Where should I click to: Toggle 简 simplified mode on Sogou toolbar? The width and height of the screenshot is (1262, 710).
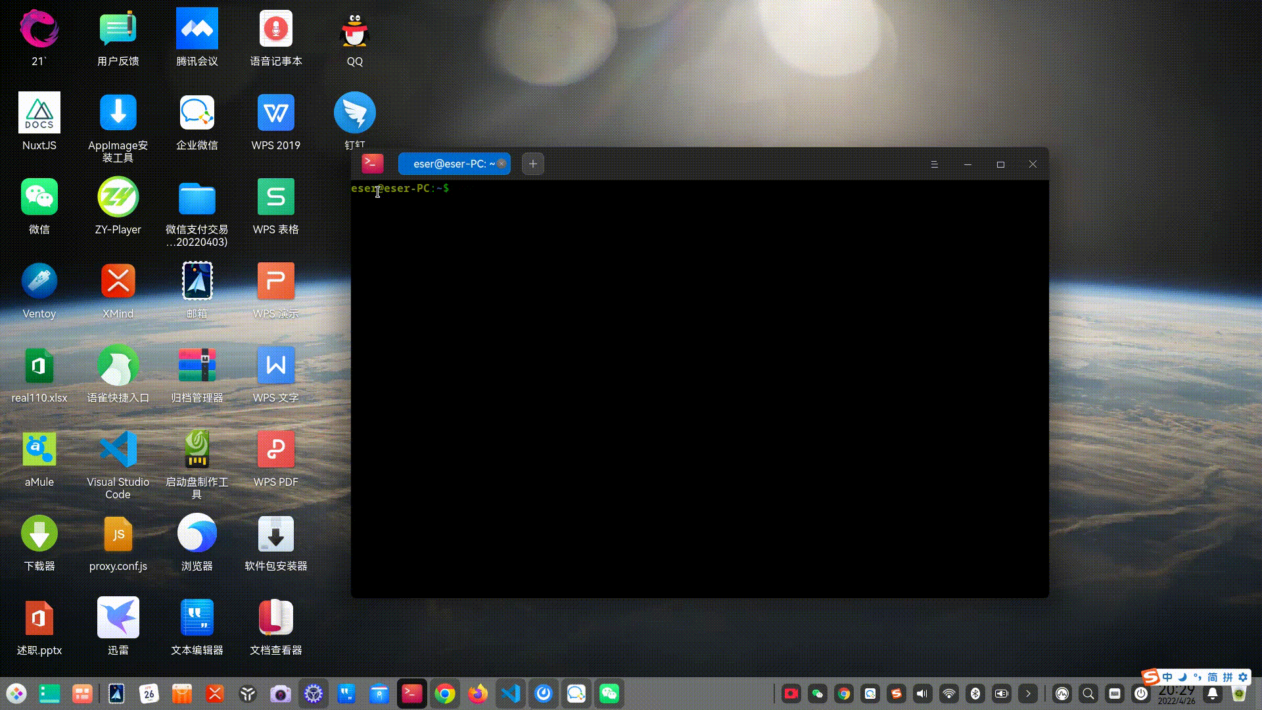[x=1212, y=677]
